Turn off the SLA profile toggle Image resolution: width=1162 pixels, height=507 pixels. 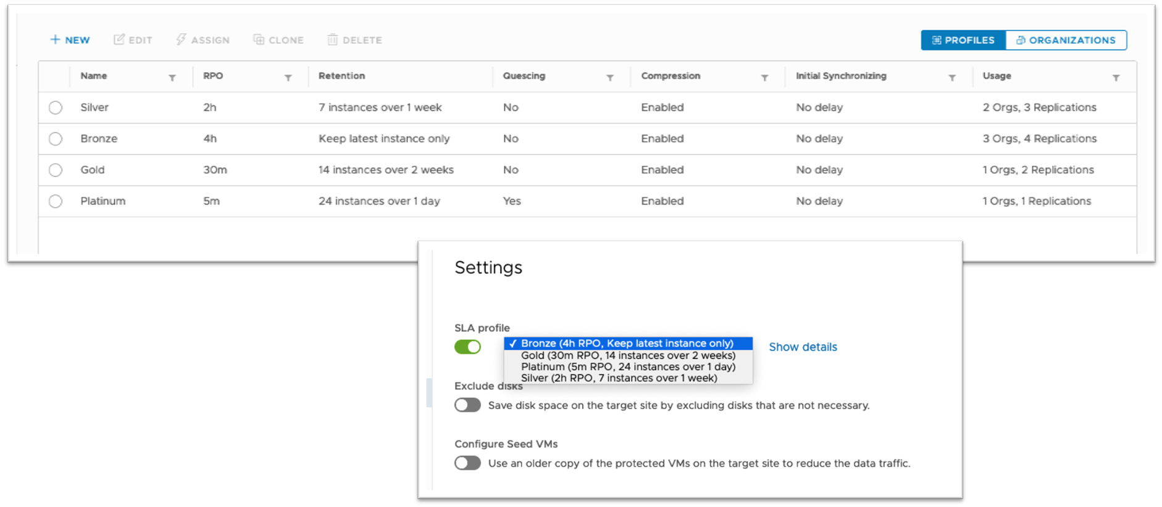(x=467, y=347)
